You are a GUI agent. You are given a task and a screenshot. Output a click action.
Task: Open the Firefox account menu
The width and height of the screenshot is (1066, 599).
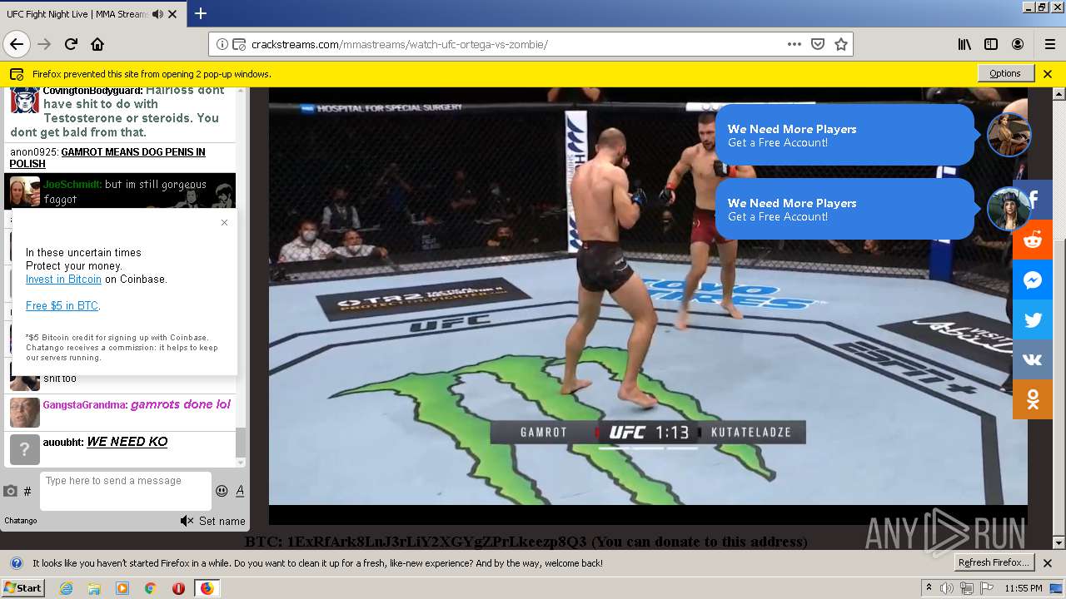click(1018, 44)
